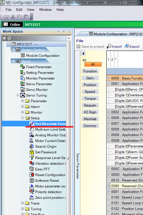Click the Online status indicator
Screen dimensions: 143x215
tap(12, 24)
